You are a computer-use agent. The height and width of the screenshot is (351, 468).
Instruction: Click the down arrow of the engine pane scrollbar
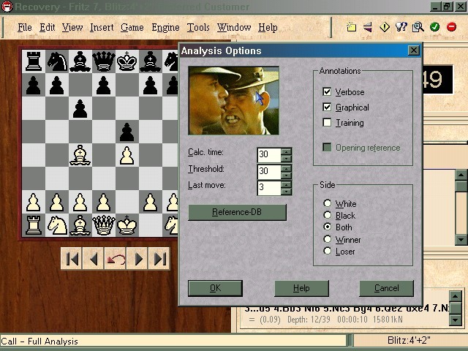pos(456,320)
